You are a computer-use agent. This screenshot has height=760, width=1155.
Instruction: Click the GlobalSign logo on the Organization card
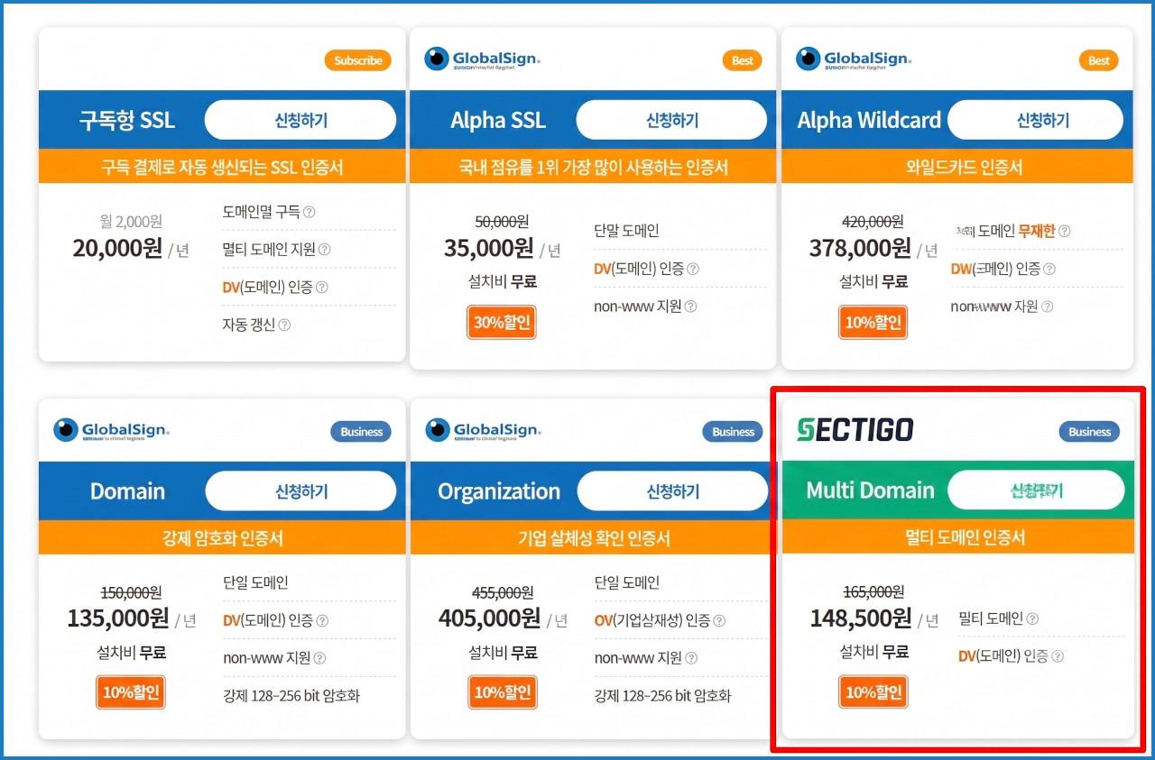pos(483,431)
